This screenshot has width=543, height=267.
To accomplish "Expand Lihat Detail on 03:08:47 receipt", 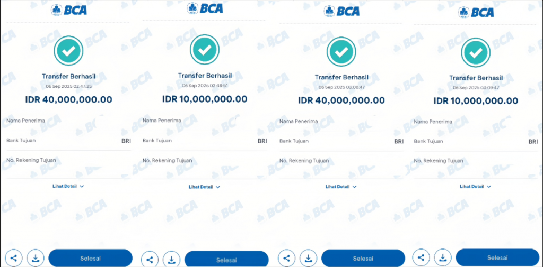I will point(341,186).
